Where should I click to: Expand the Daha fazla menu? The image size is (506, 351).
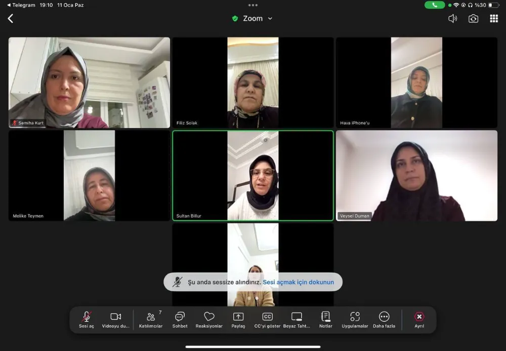pyautogui.click(x=384, y=320)
